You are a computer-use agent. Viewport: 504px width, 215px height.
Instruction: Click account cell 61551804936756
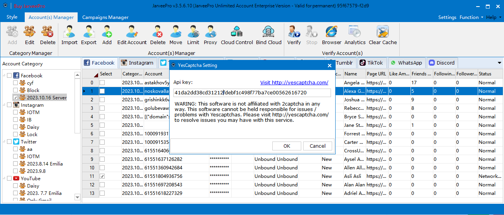coord(176,176)
